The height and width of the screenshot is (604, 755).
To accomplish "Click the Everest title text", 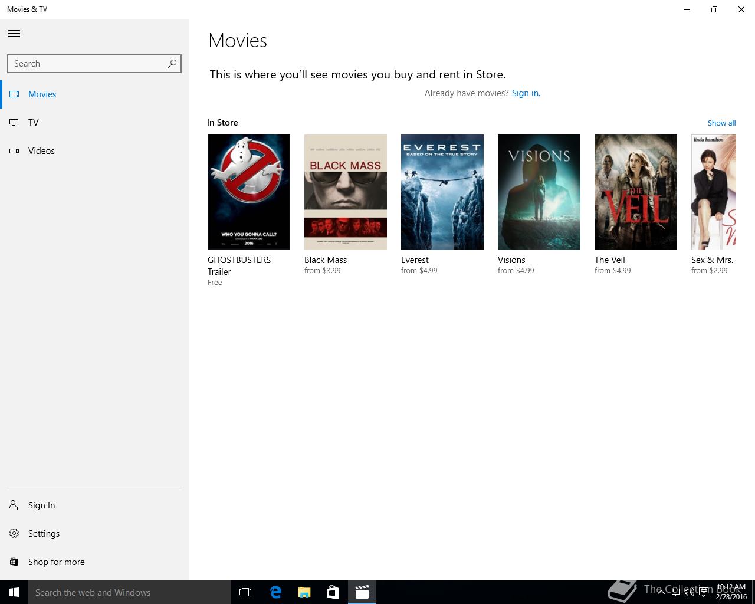I will 415,260.
